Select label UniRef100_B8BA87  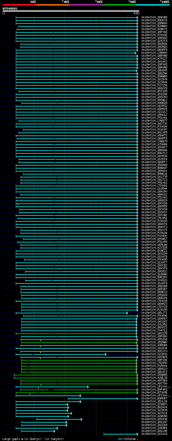tap(154, 168)
